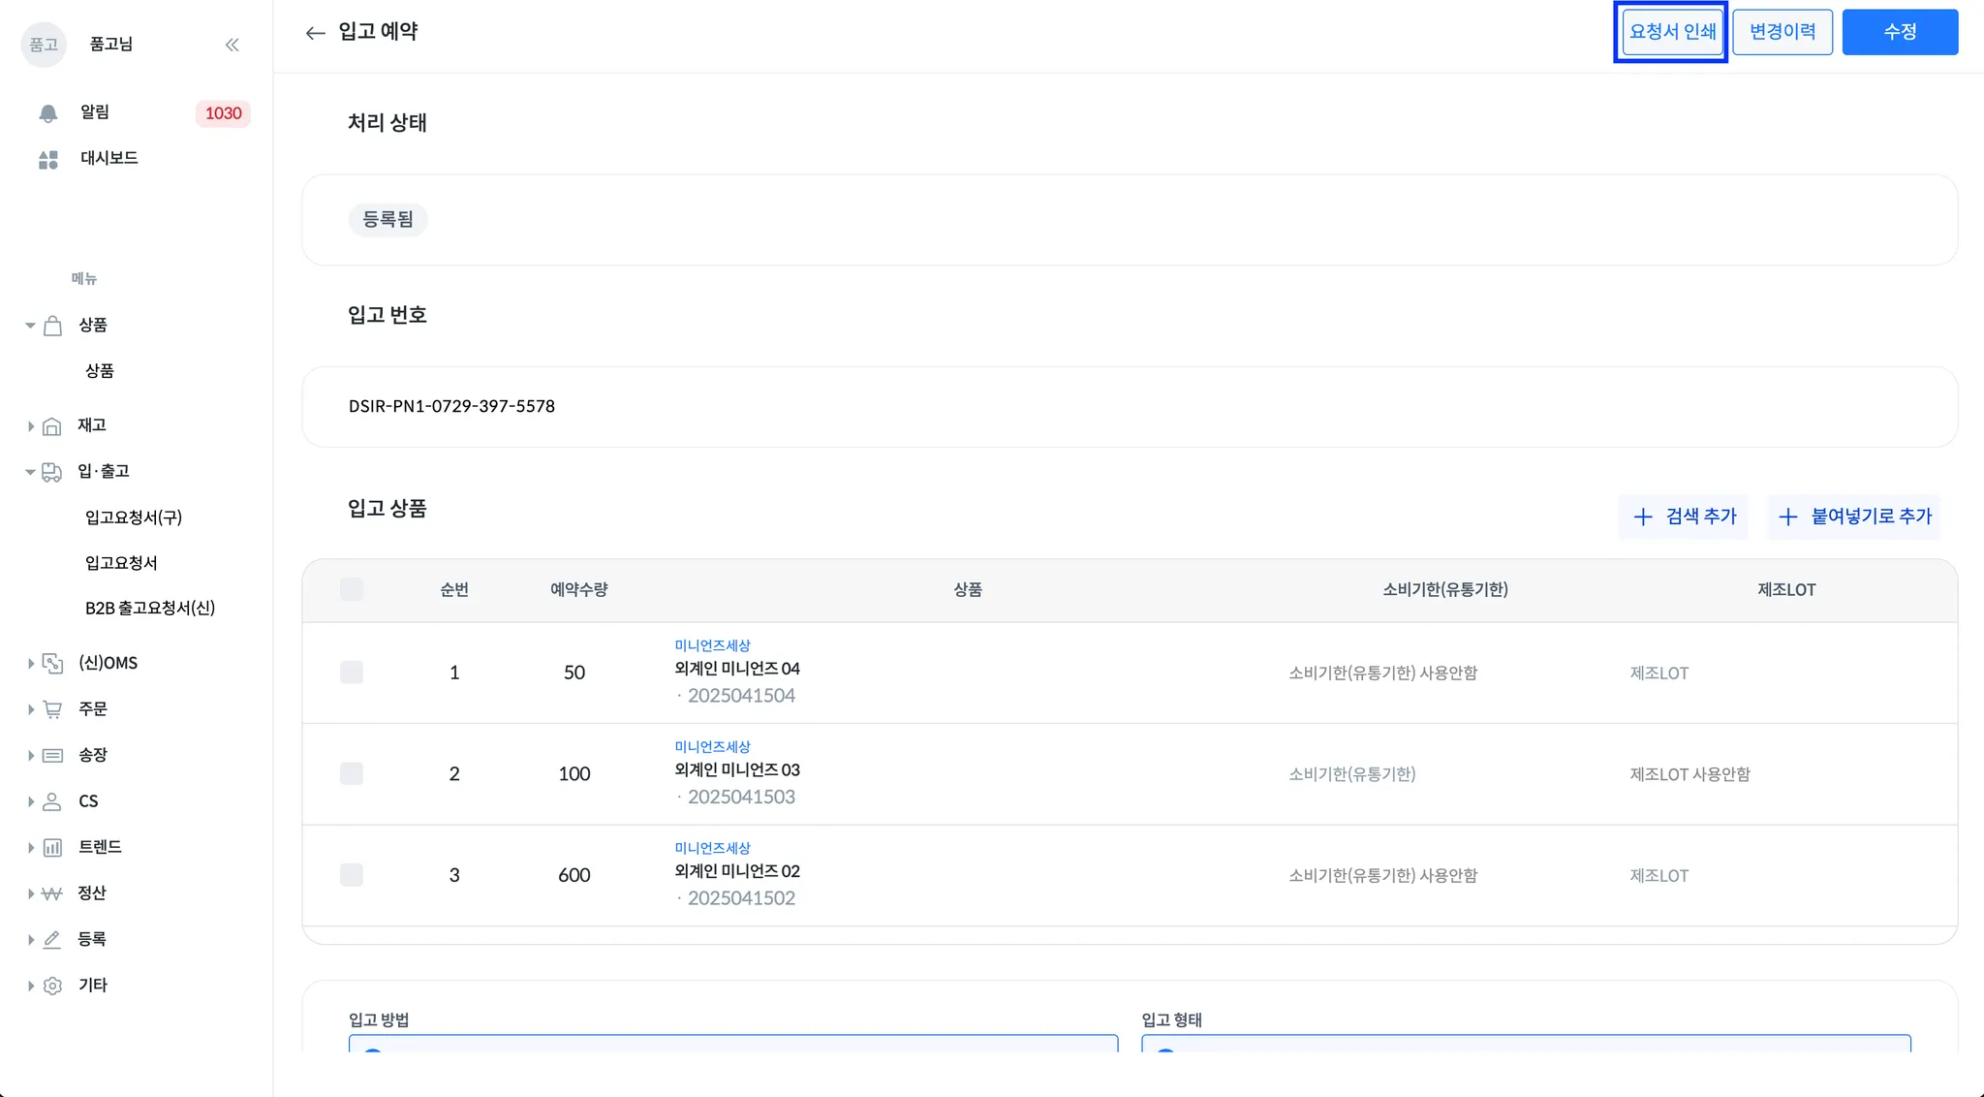Expand the (신)OMS menu arrow
This screenshot has width=1984, height=1097.
click(x=30, y=664)
